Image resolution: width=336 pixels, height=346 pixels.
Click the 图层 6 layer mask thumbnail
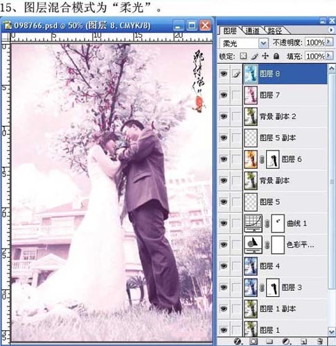273,159
